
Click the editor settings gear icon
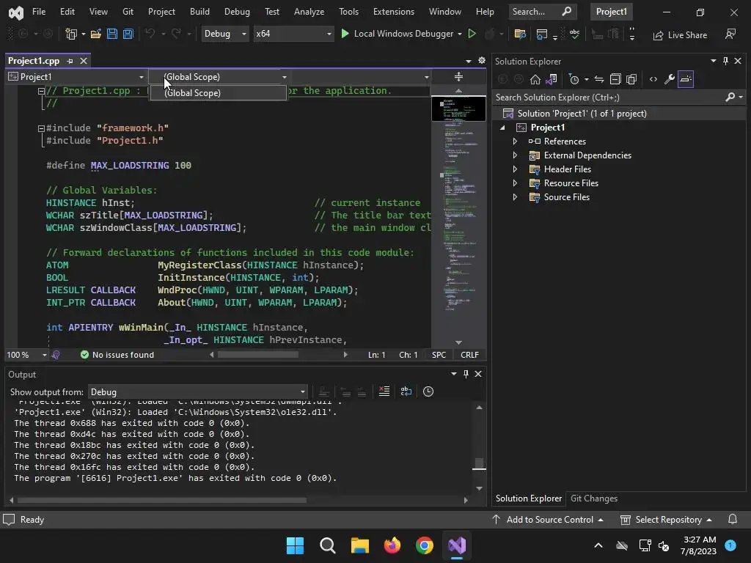482,60
